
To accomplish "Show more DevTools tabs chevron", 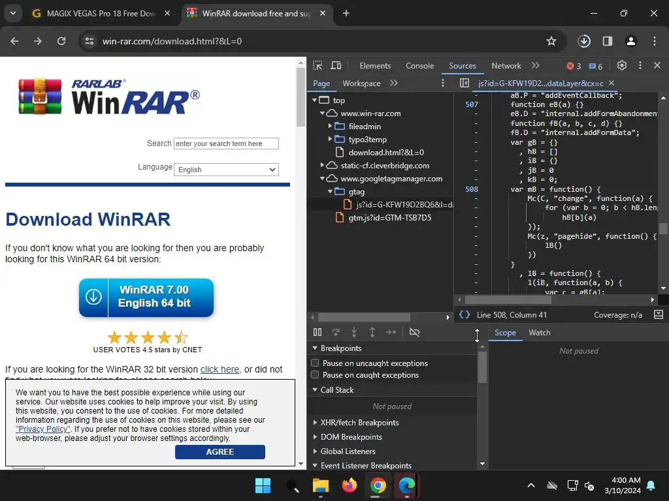I will [x=536, y=66].
